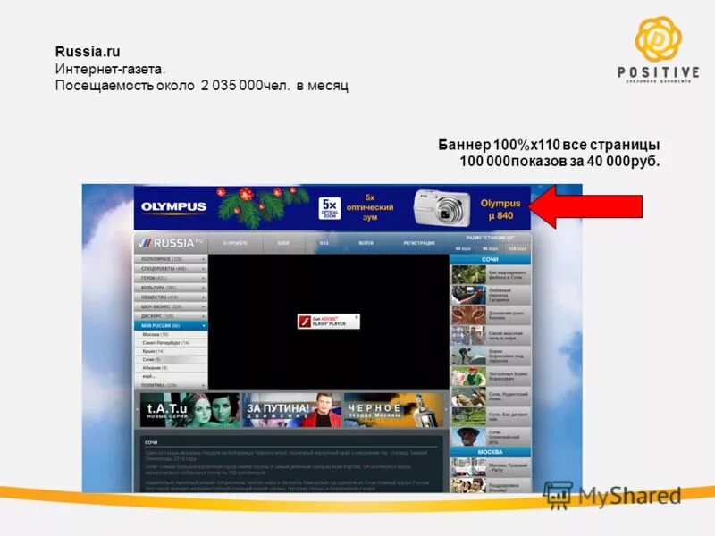Expand the Герои category
The height and width of the screenshot is (536, 715).
[x=171, y=278]
